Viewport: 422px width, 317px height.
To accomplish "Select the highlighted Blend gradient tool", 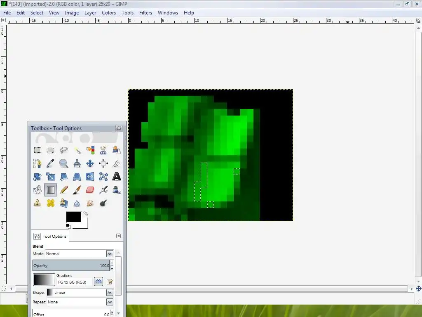I will (51, 190).
